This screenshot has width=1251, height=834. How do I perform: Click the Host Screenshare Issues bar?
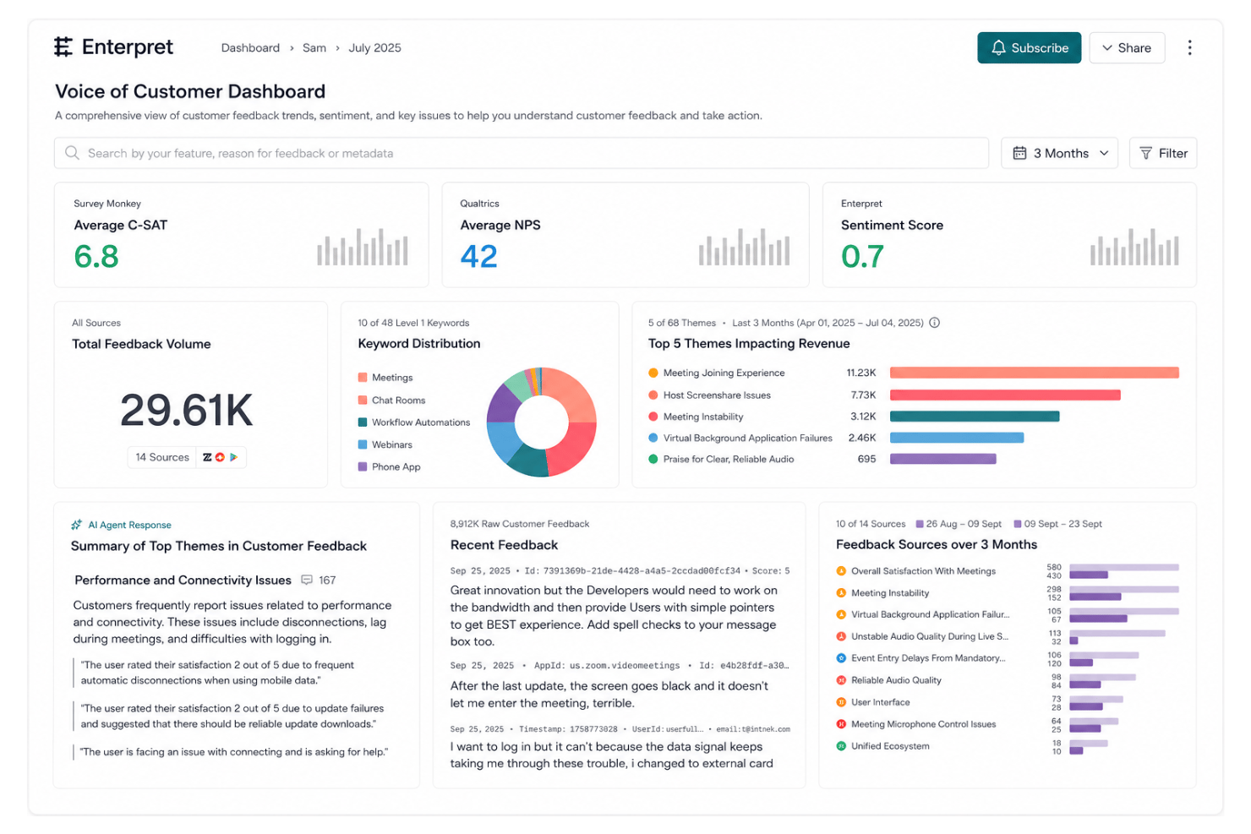(x=1005, y=395)
